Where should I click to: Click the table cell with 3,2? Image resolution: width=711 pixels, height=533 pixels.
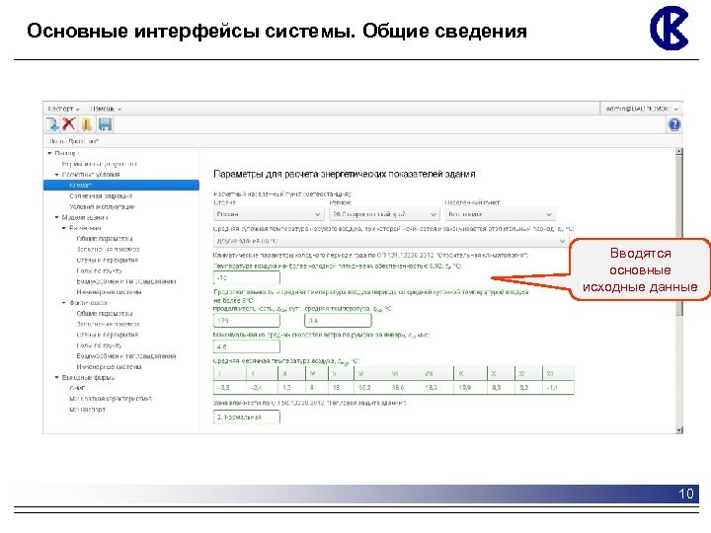(528, 388)
